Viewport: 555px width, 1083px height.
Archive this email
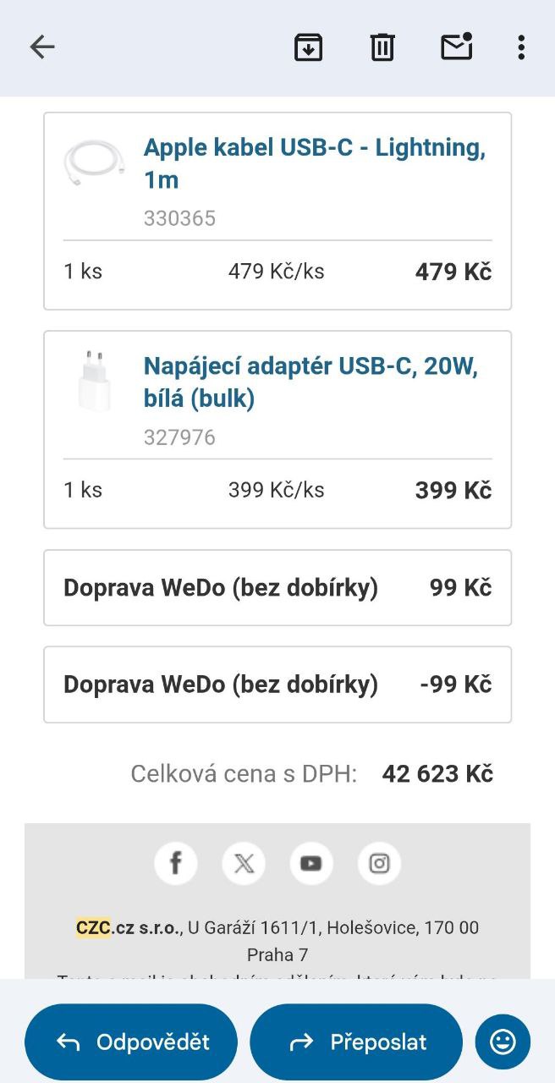pyautogui.click(x=308, y=47)
